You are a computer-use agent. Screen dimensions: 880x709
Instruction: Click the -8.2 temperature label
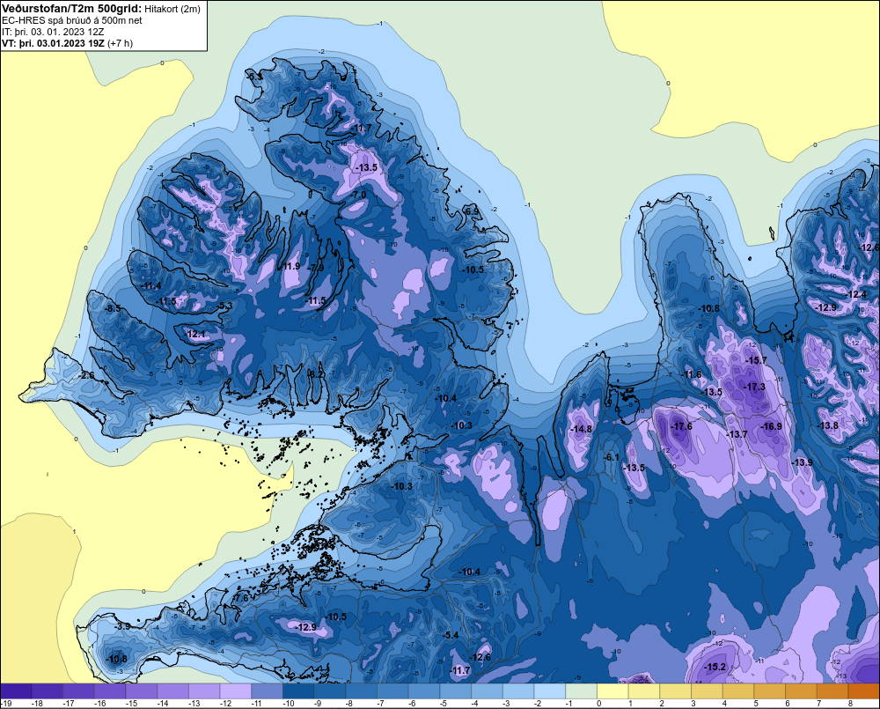(315, 373)
